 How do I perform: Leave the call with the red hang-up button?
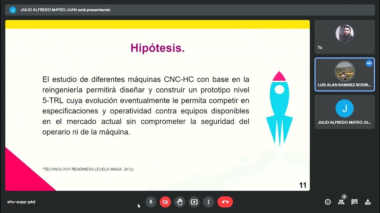[225, 202]
